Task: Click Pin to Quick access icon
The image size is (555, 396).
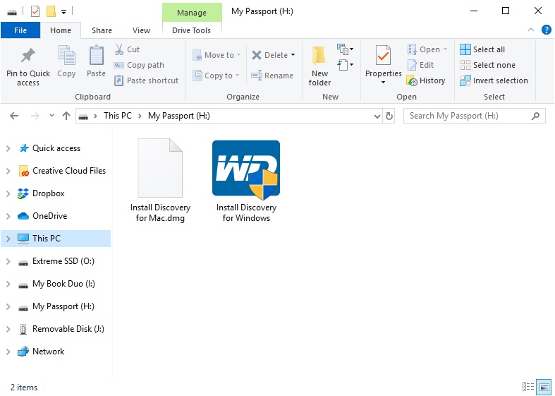Action: pos(28,56)
